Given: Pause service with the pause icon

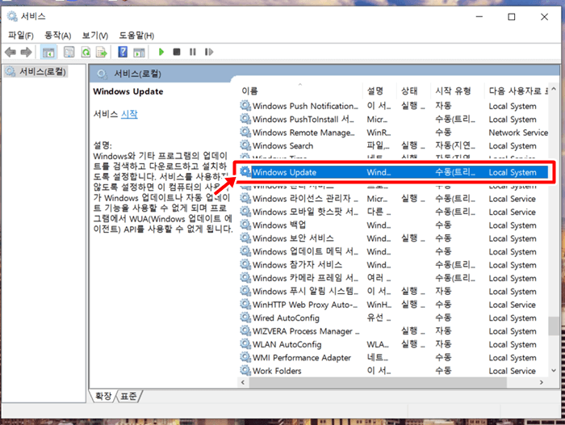Looking at the screenshot, I should tap(193, 53).
